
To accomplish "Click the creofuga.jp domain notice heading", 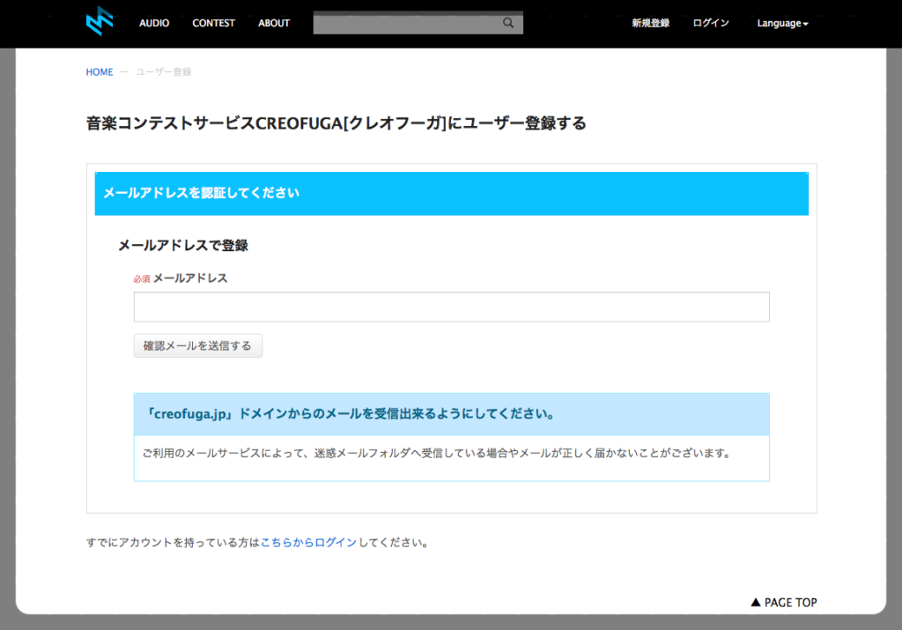I will (x=452, y=414).
